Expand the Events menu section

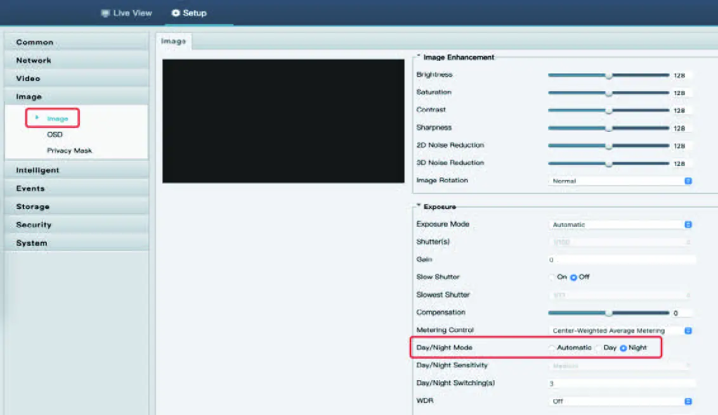coord(77,189)
